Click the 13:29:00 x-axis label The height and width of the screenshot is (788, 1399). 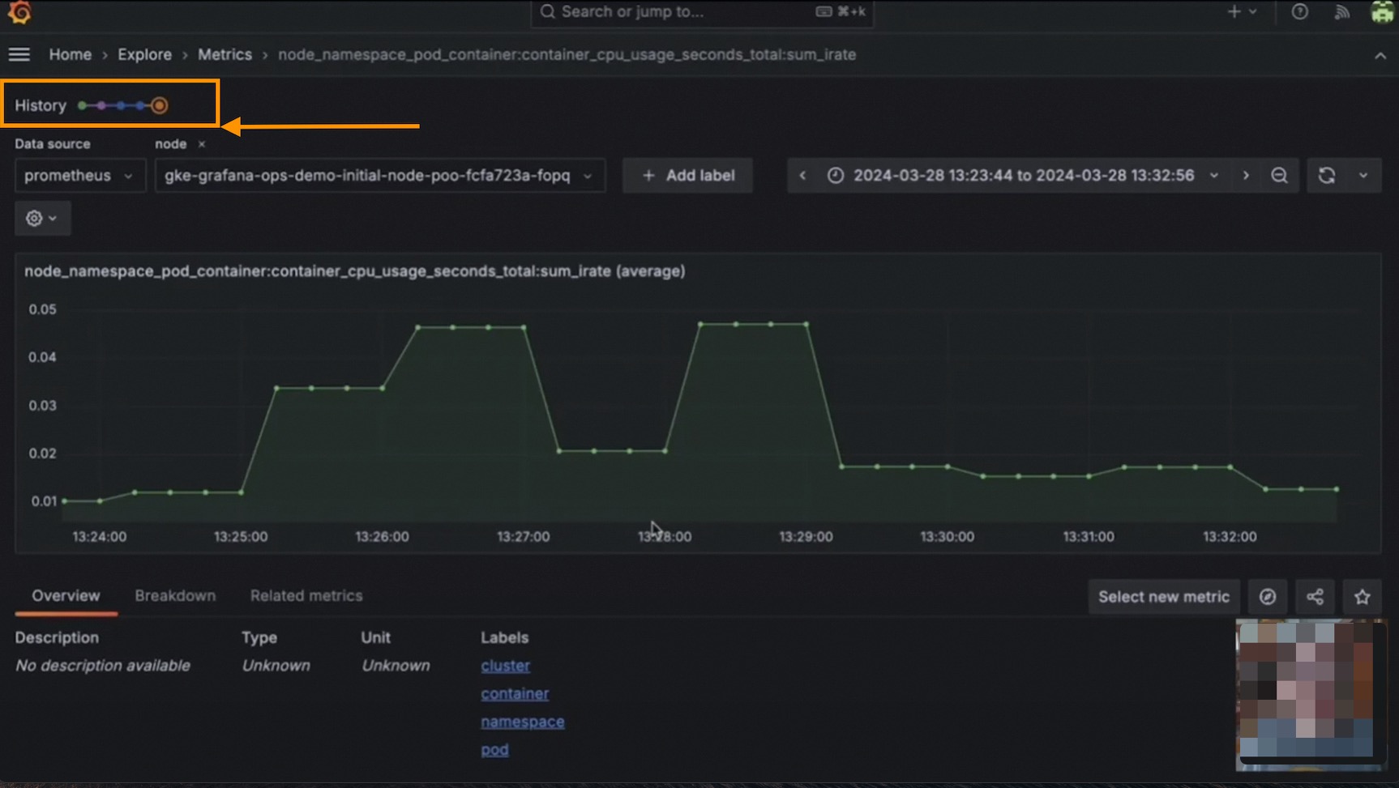pos(806,537)
